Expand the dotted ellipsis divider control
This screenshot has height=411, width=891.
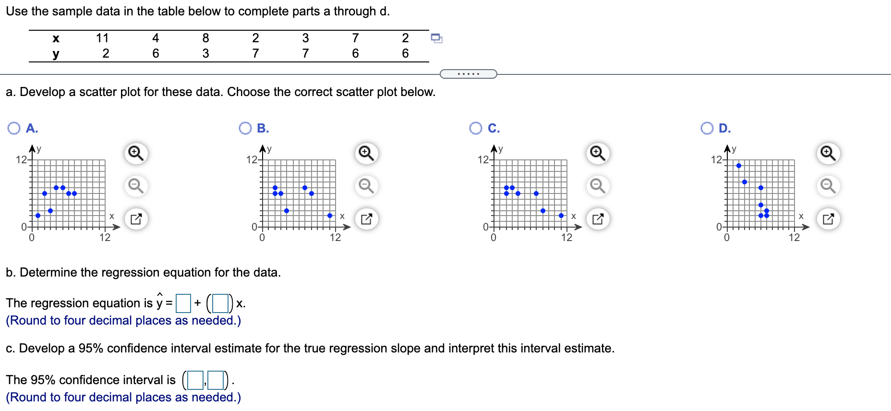pos(468,73)
